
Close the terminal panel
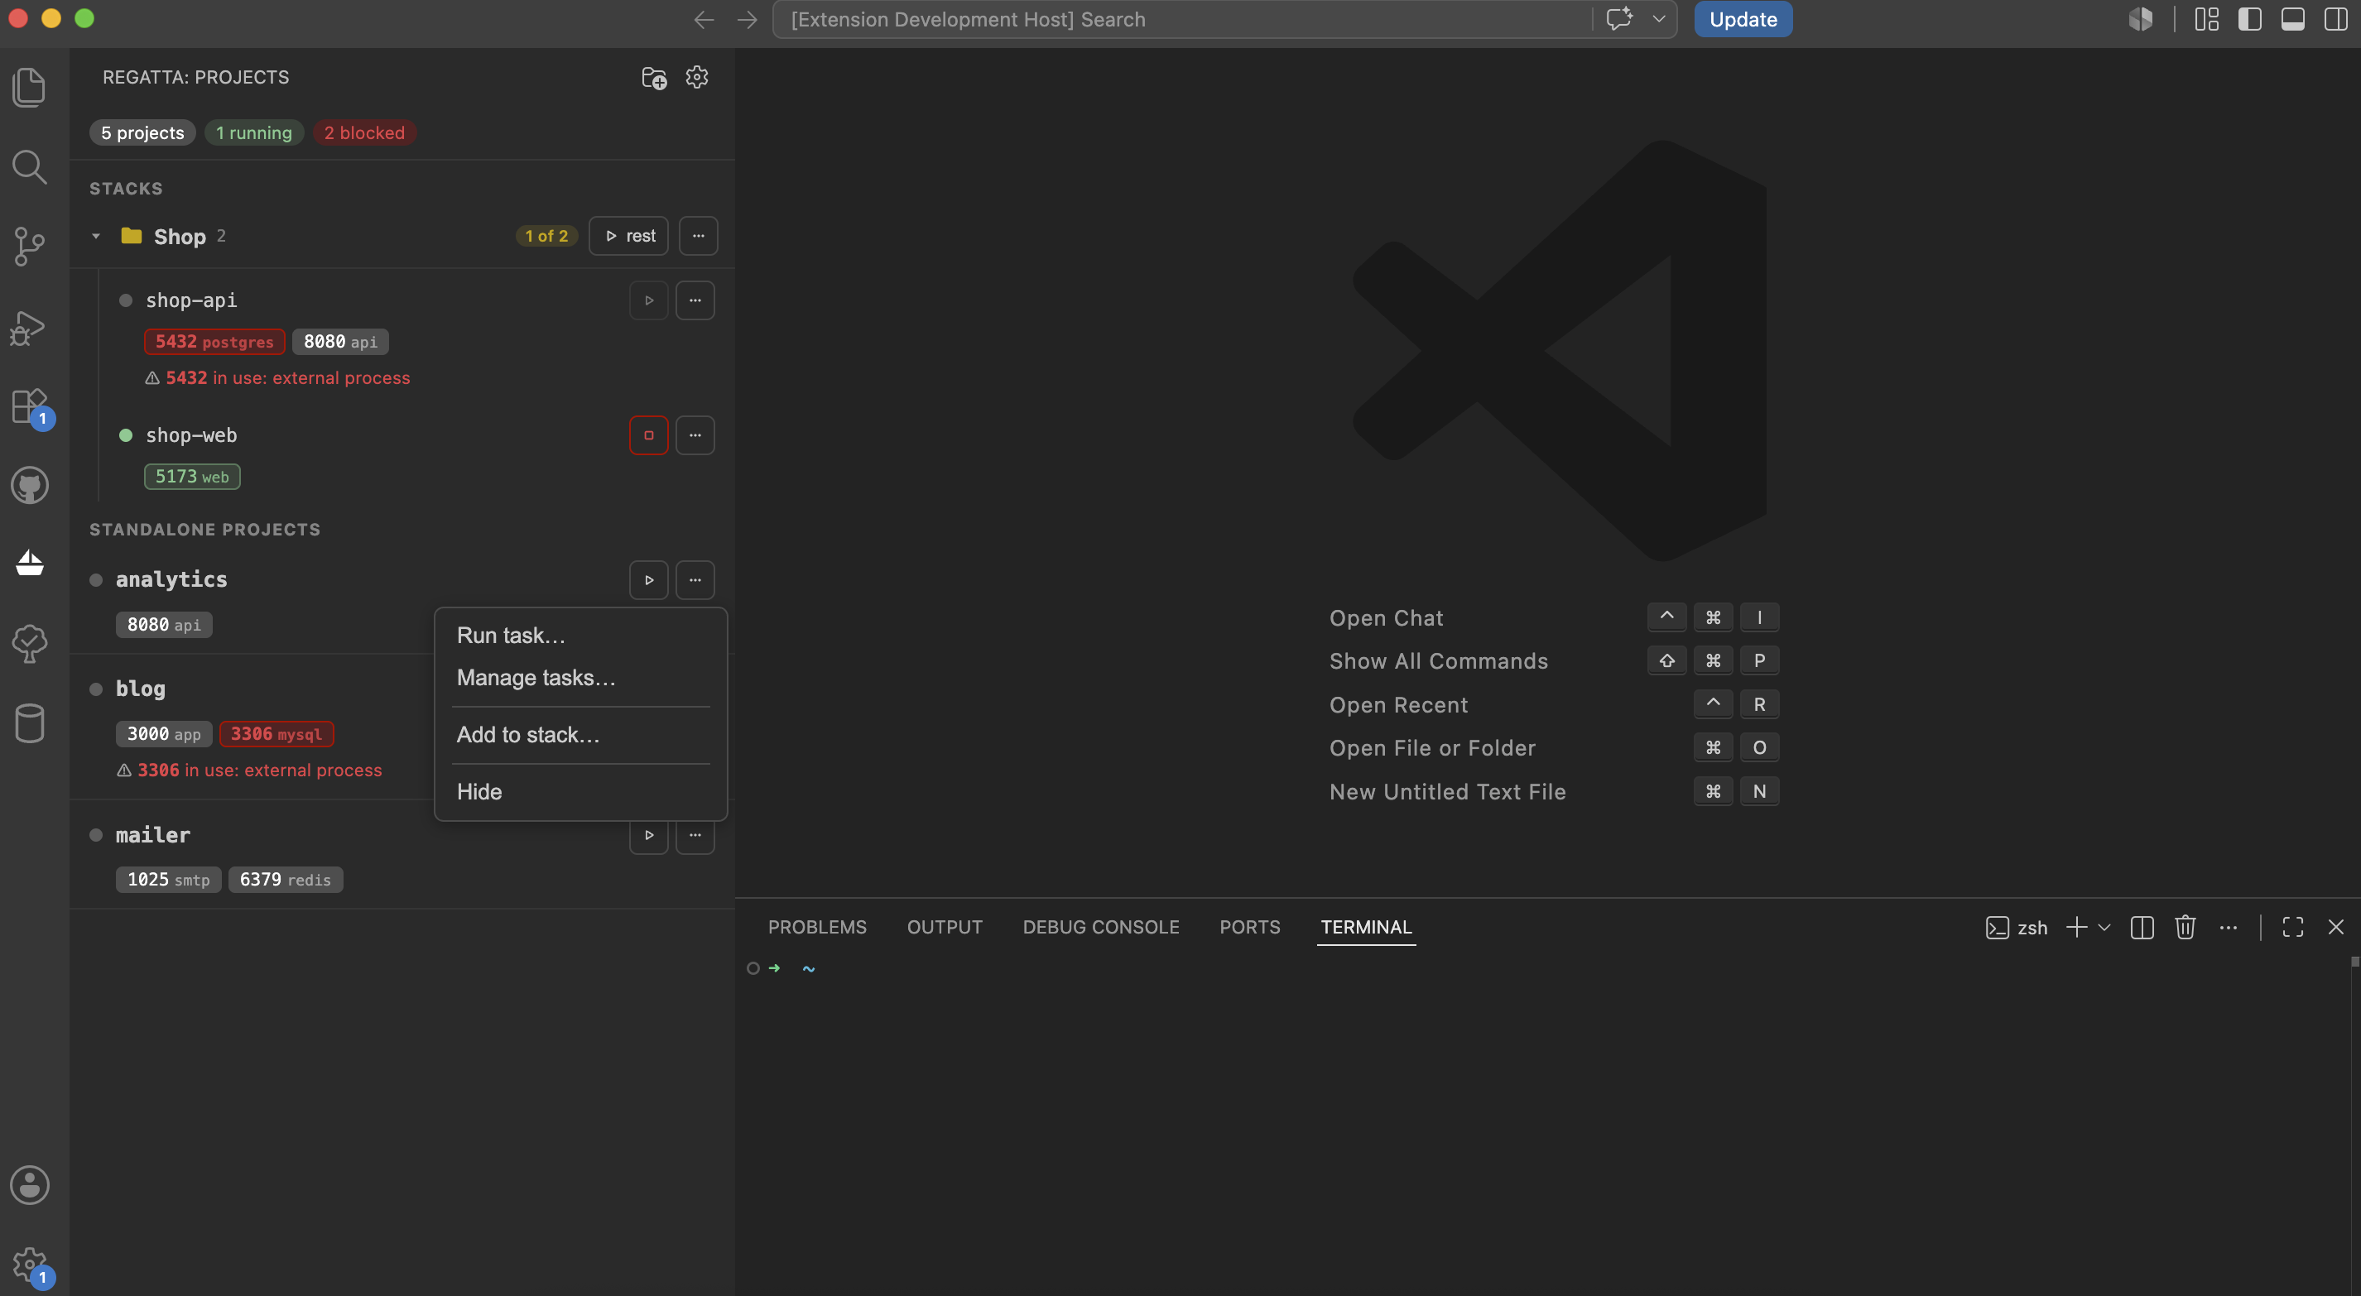point(2336,928)
